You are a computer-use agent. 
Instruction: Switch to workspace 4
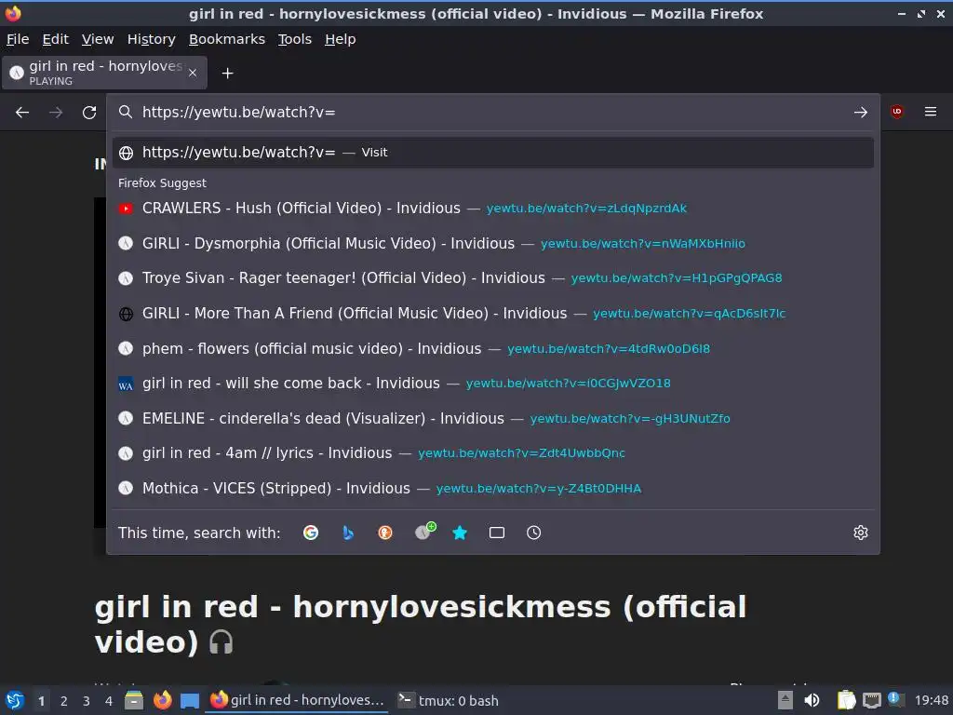pos(109,701)
